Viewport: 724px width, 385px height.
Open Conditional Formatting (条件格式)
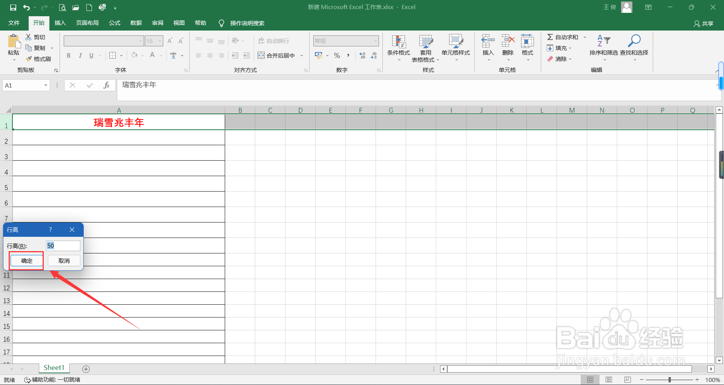(399, 48)
